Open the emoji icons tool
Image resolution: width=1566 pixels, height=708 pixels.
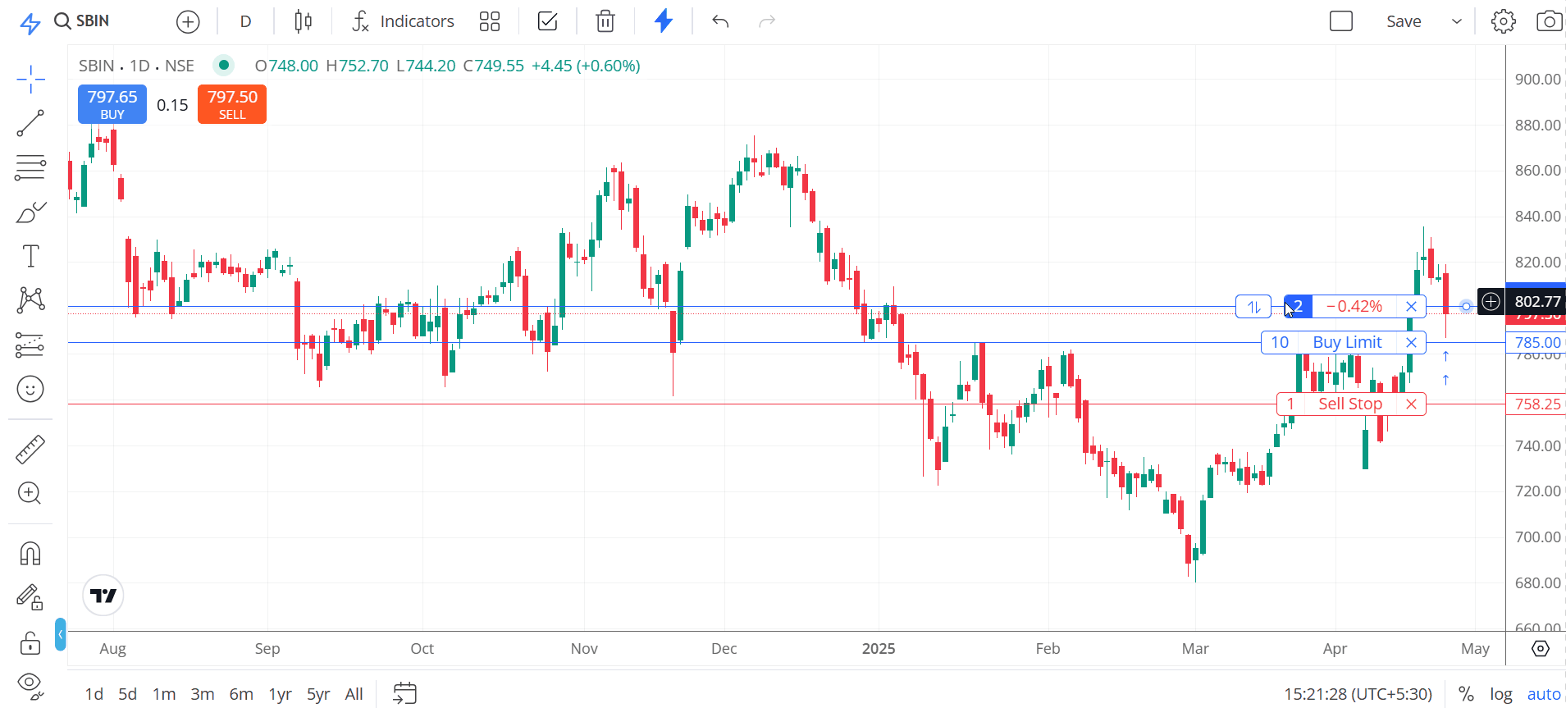click(30, 389)
